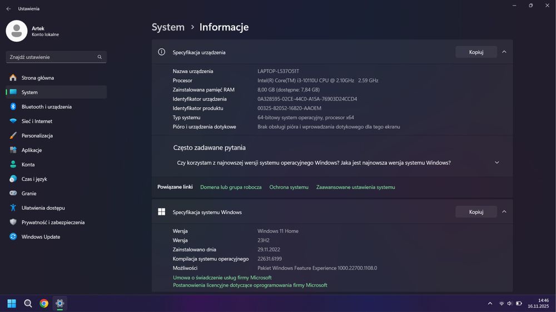Click OS build value 22631.6199
The height and width of the screenshot is (312, 556).
pyautogui.click(x=270, y=259)
